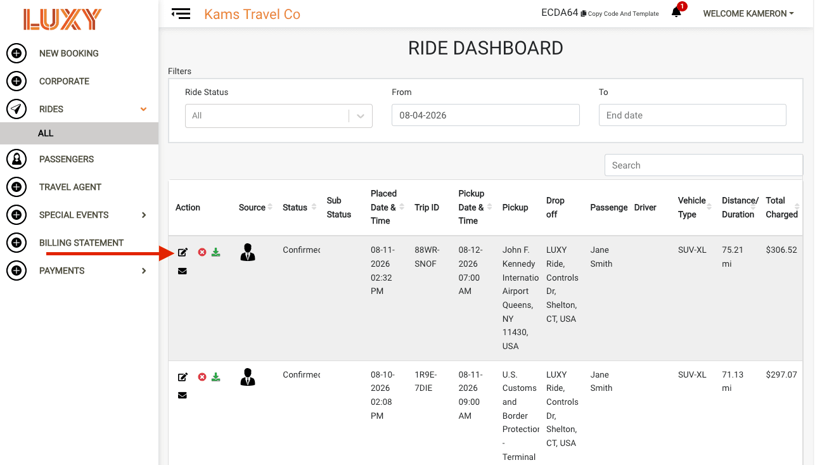Viewport: 815px width, 465px height.
Task: Click the source person icon for 88WR-SNOF
Action: [x=248, y=253]
